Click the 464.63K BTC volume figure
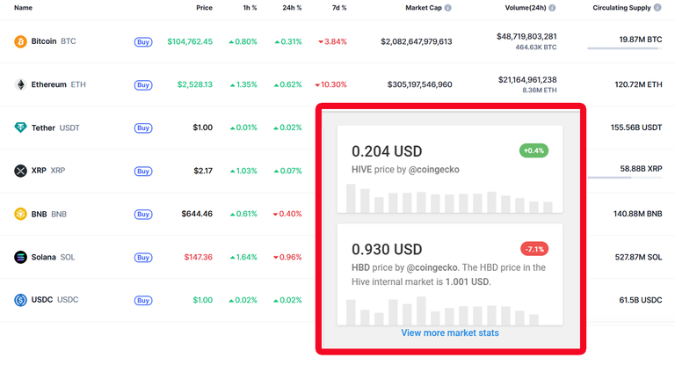This screenshot has width=675, height=380. pyautogui.click(x=536, y=47)
